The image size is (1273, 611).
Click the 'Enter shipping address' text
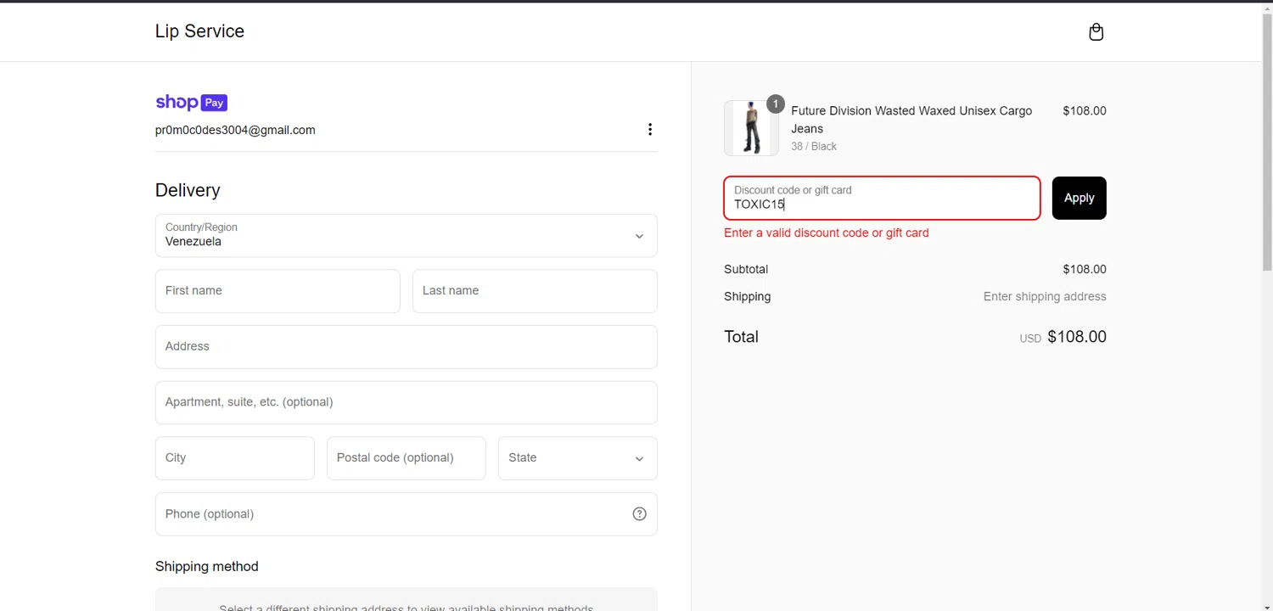coord(1045,296)
